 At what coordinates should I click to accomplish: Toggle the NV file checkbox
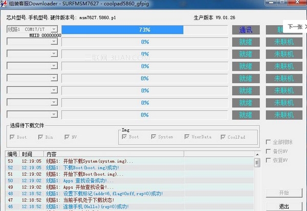[67, 137]
